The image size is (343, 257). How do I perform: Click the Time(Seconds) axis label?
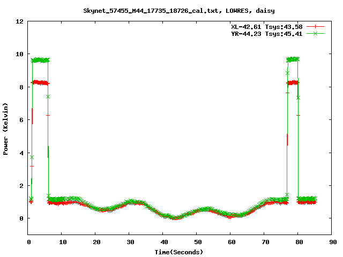(179, 252)
